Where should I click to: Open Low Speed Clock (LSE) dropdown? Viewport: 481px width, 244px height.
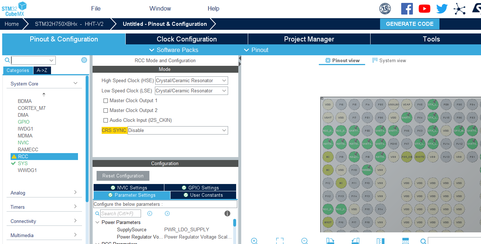(192, 91)
